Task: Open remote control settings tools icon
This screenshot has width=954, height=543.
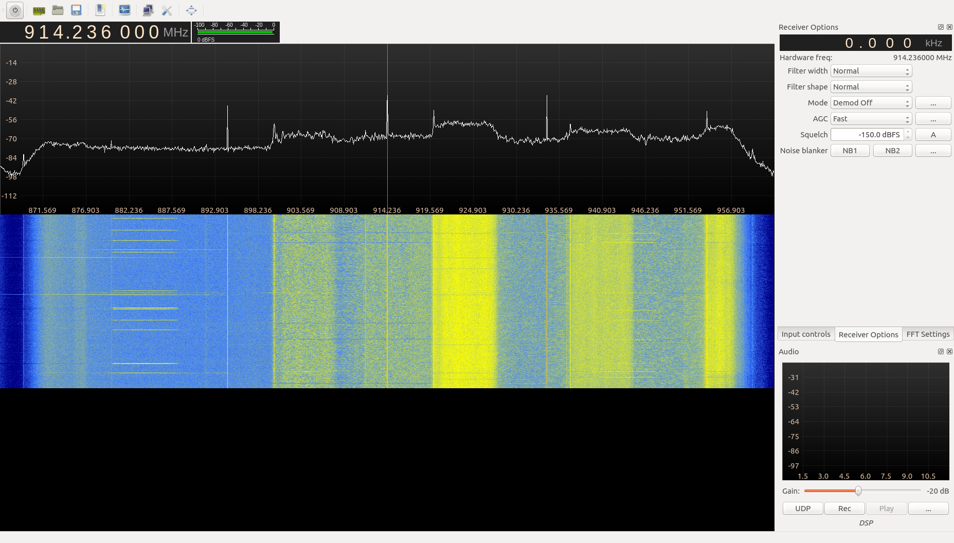Action: 167,10
